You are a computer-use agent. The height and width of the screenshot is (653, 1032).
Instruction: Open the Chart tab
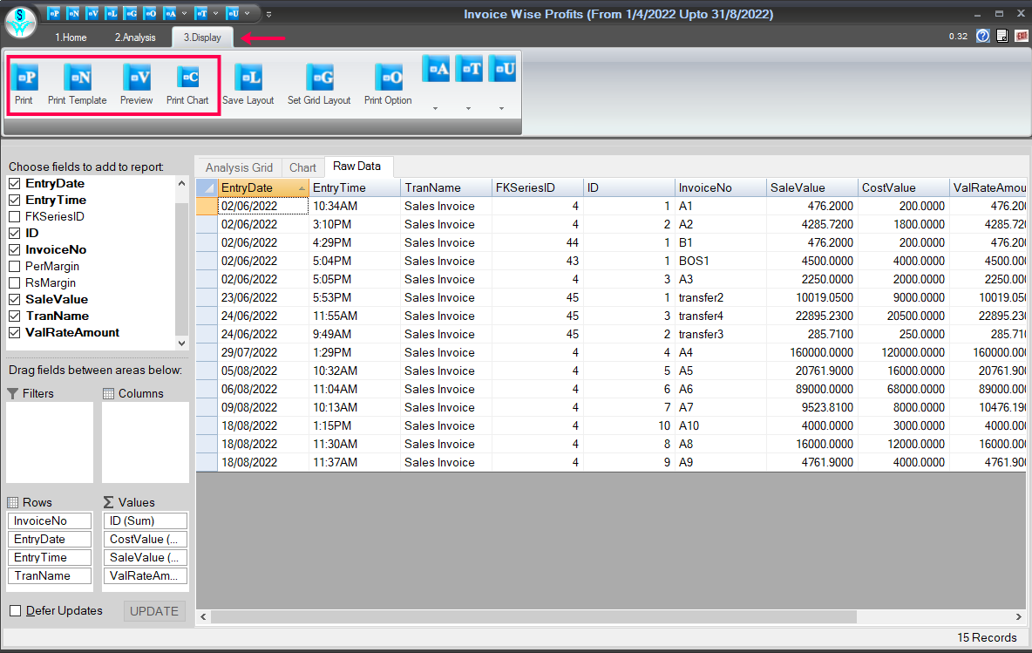pyautogui.click(x=302, y=168)
